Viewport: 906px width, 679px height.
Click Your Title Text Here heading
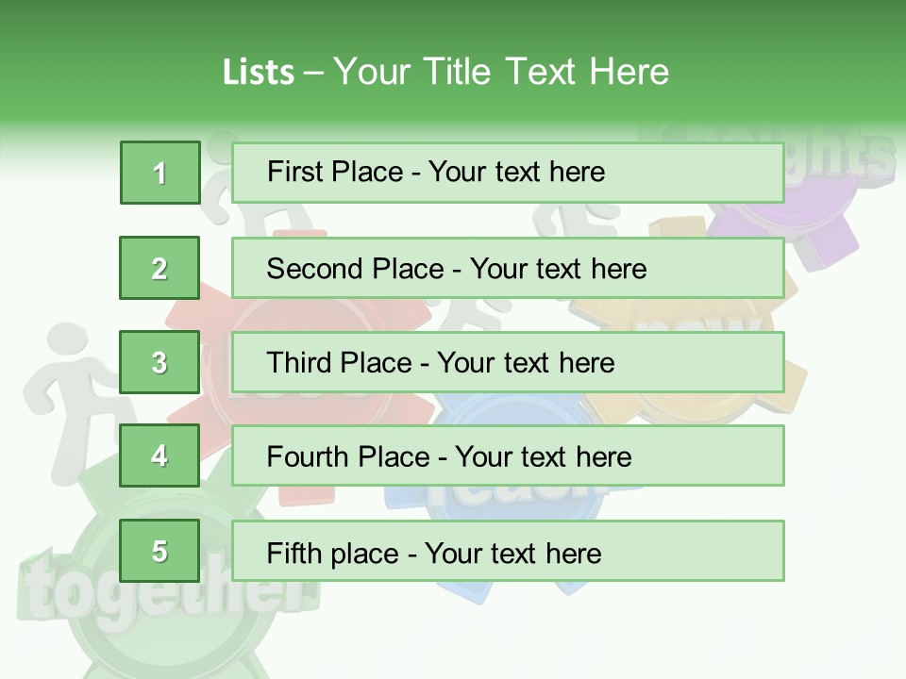501,72
